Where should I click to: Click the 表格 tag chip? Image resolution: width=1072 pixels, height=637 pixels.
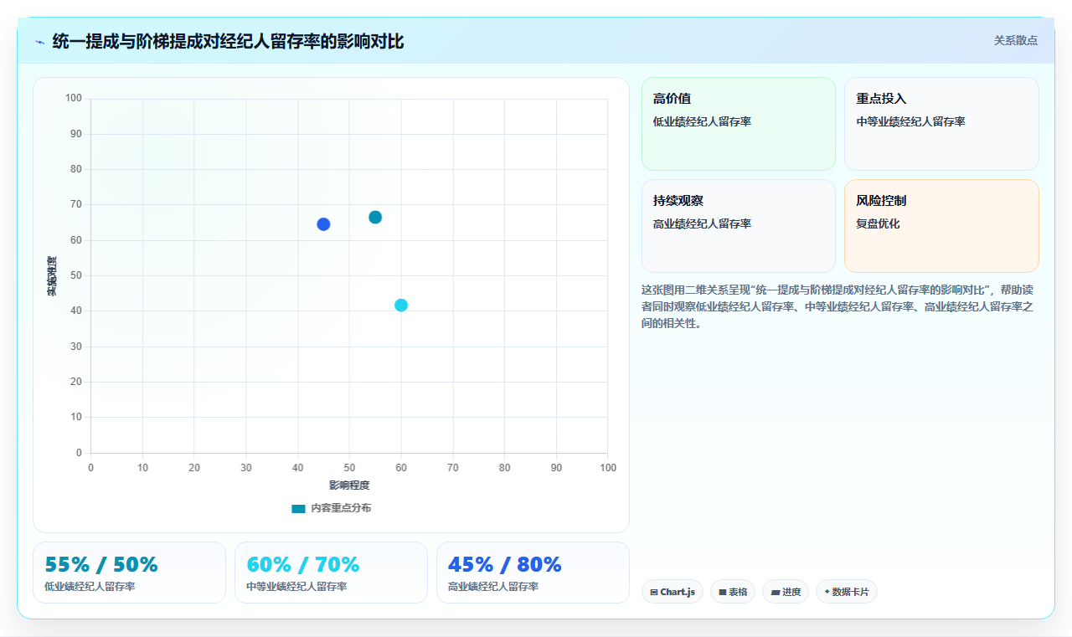pos(733,592)
